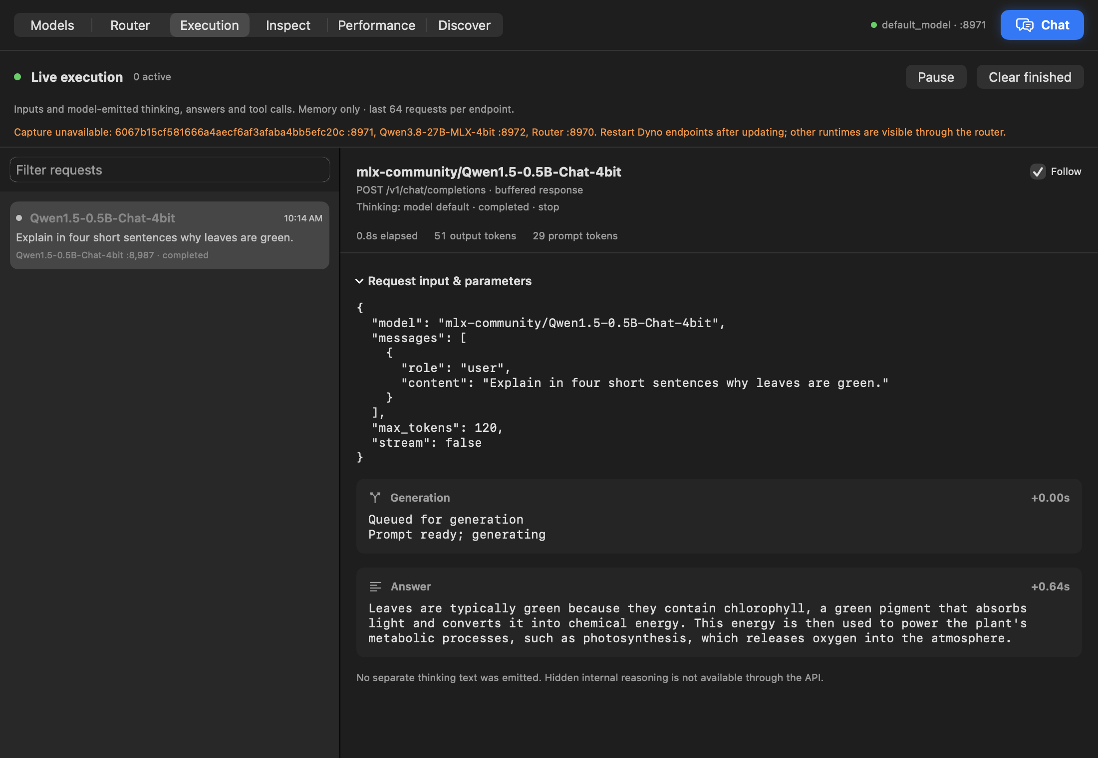Open the Router tab
The width and height of the screenshot is (1098, 758).
pos(130,25)
